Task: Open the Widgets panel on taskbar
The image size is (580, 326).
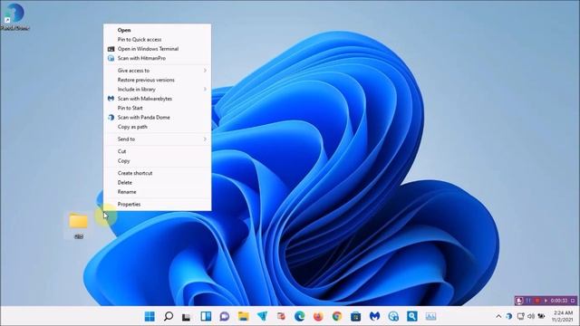Action: coord(206,316)
